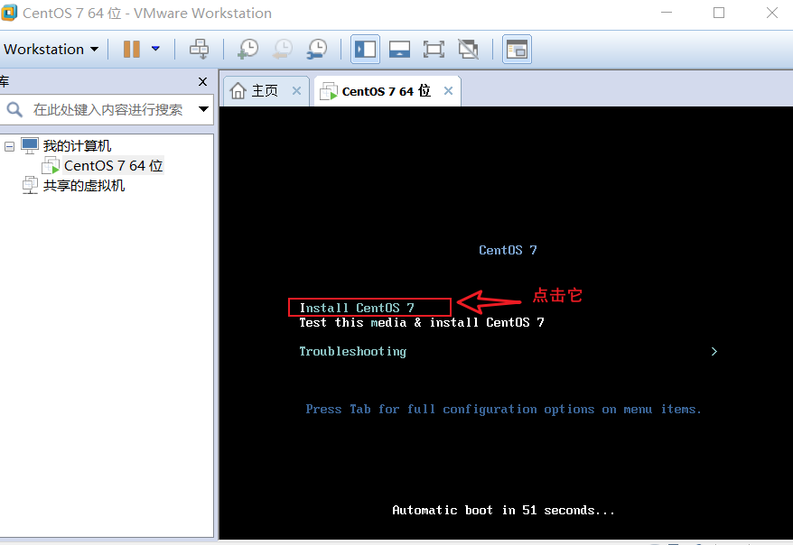Close the CentOS 7 64 位 tab
Viewport: 793px width, 545px height.
(x=448, y=90)
